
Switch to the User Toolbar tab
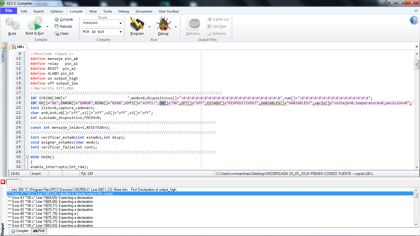click(x=169, y=11)
